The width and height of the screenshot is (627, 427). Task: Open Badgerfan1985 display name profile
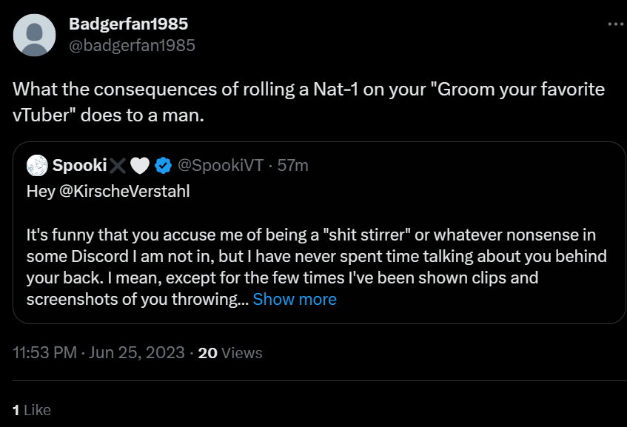[x=128, y=24]
